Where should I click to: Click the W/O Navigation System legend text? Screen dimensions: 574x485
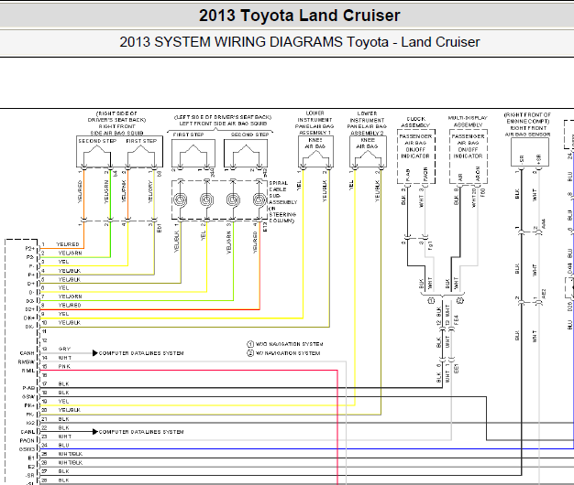pos(289,344)
